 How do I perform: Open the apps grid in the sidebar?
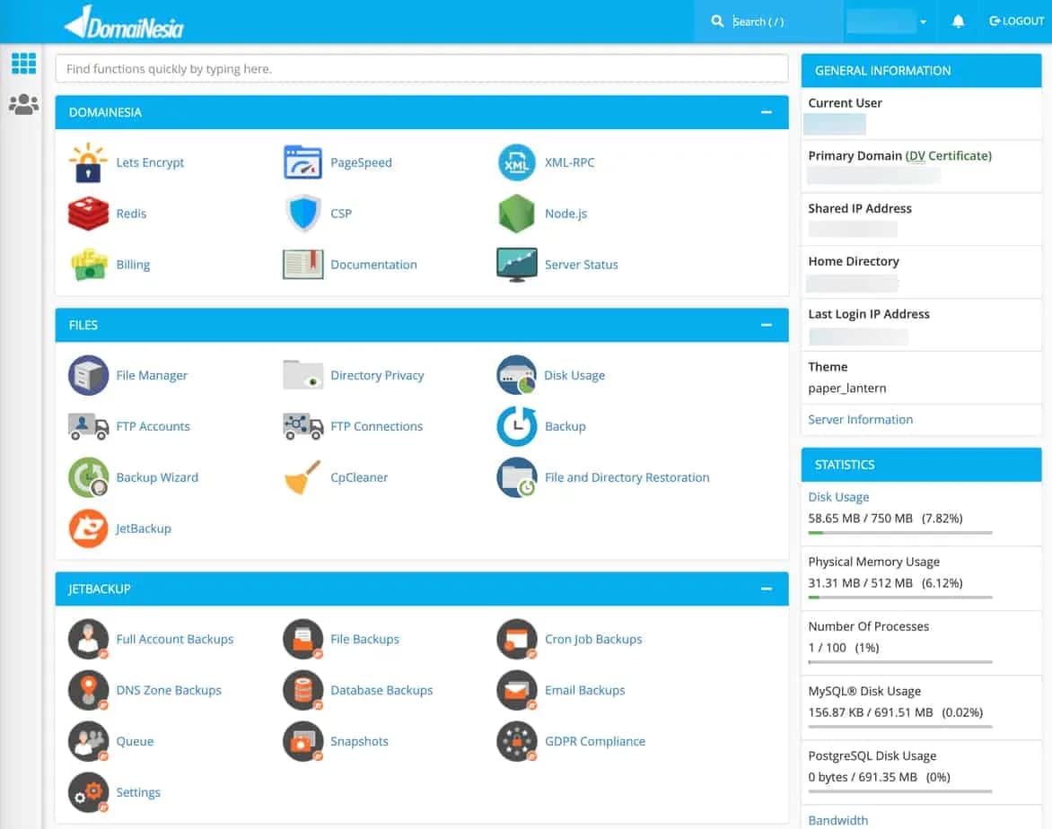point(23,63)
